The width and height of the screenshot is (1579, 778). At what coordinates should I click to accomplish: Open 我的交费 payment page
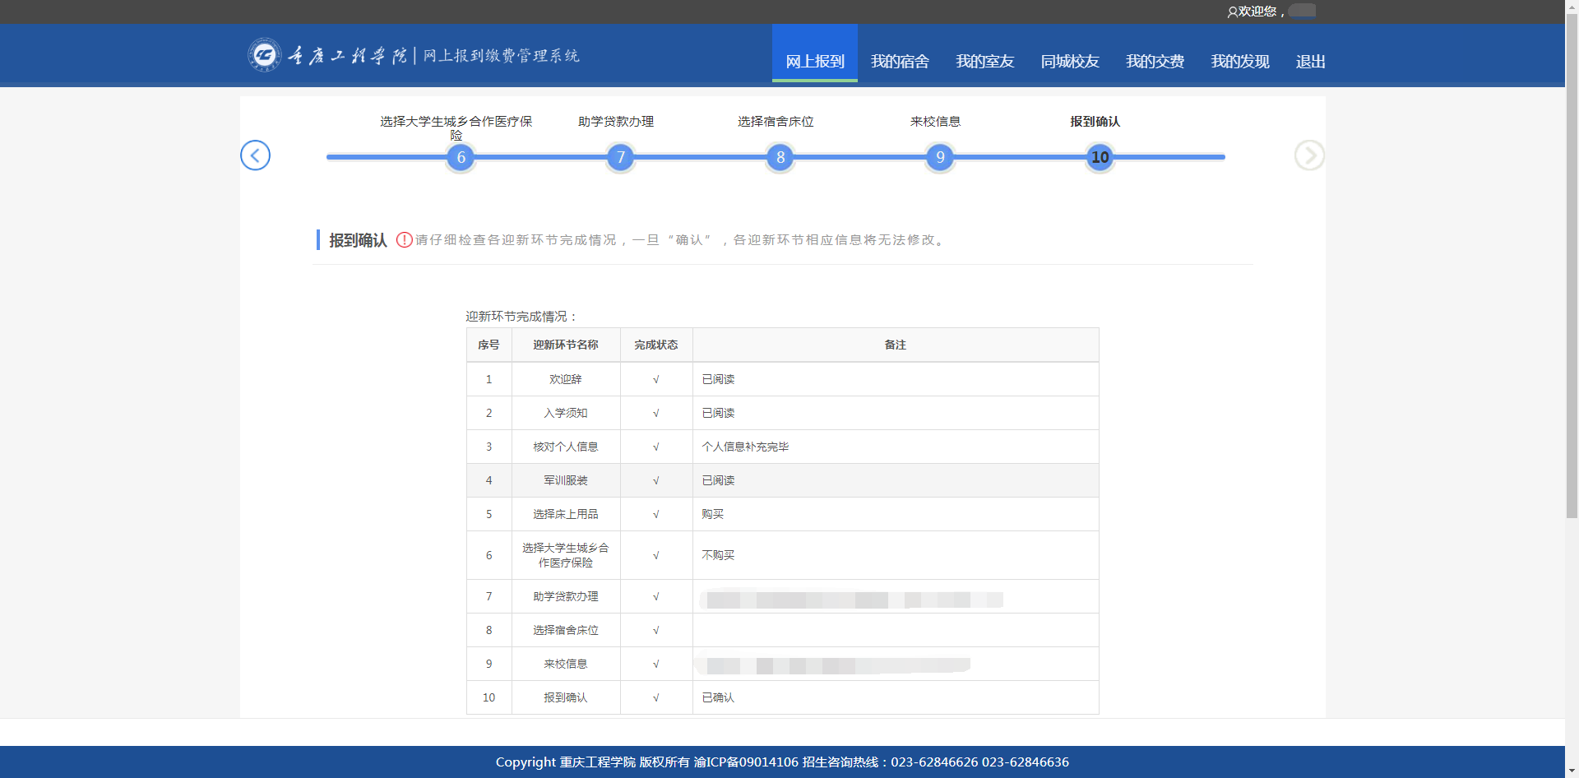point(1155,62)
